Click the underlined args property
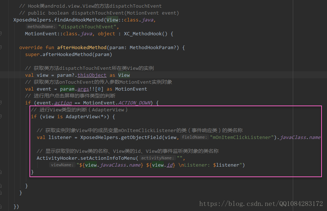Viewport: 327px width, 211px height. (x=83, y=89)
